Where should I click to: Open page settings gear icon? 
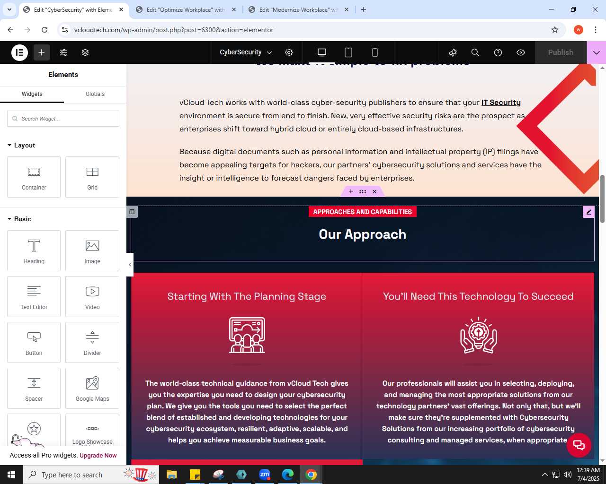[289, 52]
